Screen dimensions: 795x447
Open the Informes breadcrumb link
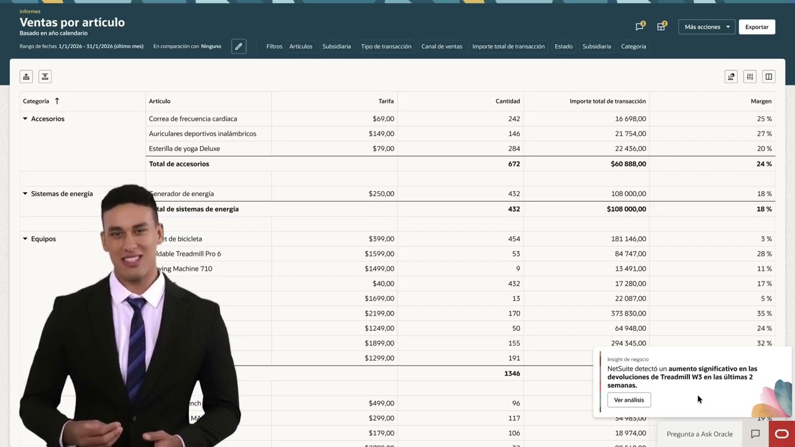click(30, 11)
